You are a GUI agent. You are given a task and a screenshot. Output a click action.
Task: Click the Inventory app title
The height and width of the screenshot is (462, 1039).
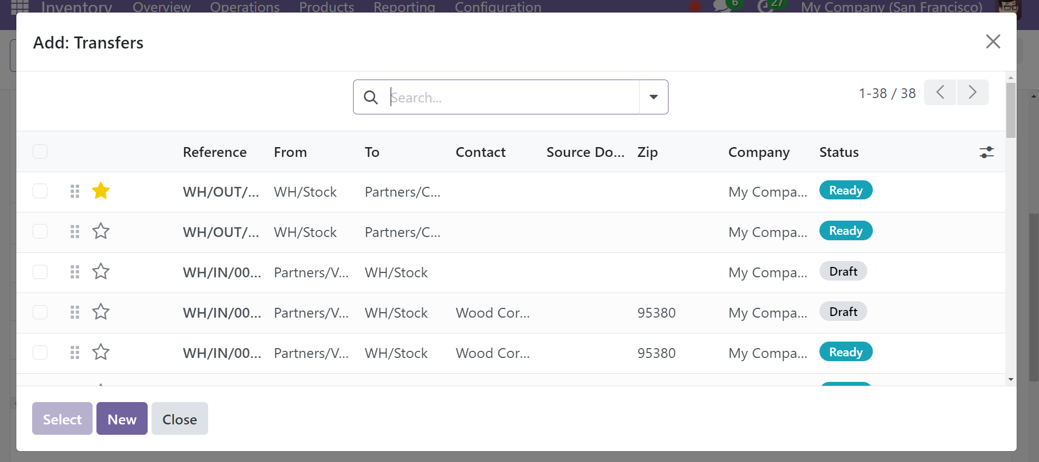[77, 7]
